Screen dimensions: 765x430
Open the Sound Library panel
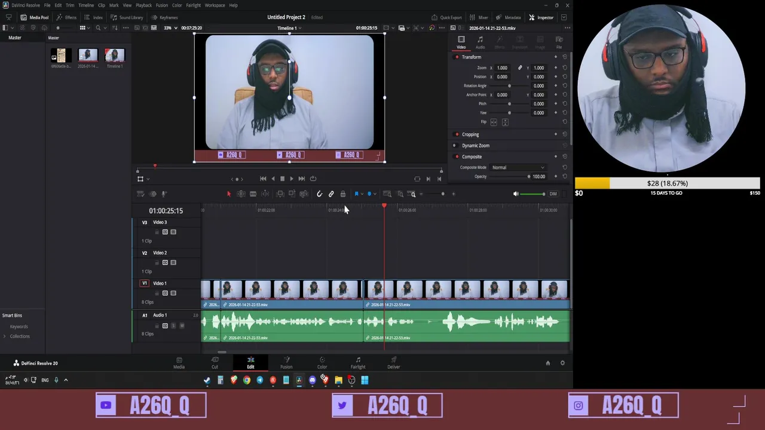coord(127,17)
